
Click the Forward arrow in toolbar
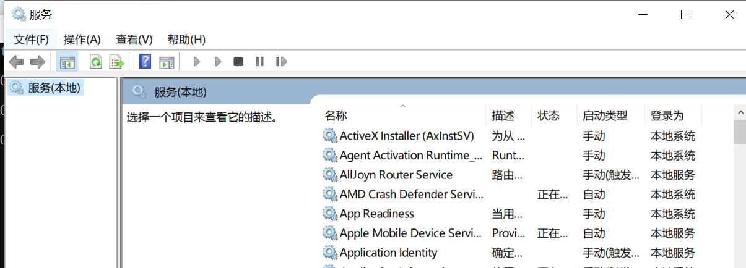tap(38, 62)
